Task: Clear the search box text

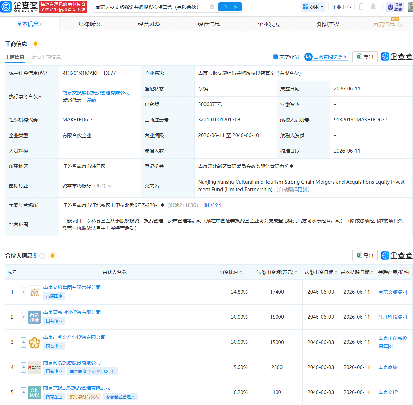Action: (x=212, y=7)
